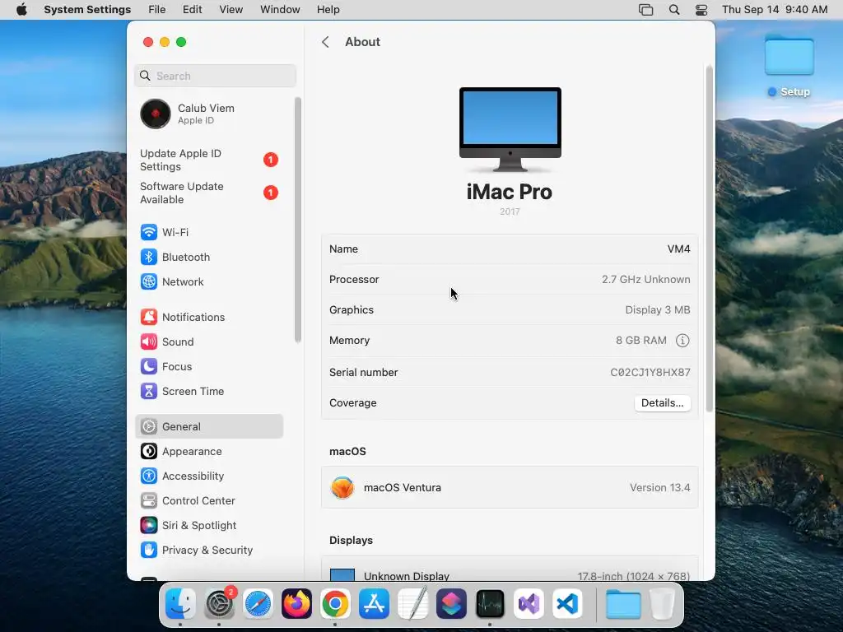Image resolution: width=843 pixels, height=632 pixels.
Task: Click the Memory info icon
Action: pos(682,341)
